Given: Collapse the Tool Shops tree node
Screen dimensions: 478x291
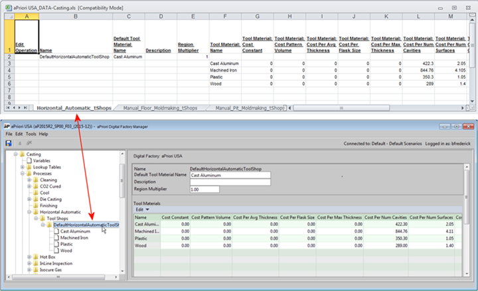Looking at the screenshot, I should pos(37,218).
